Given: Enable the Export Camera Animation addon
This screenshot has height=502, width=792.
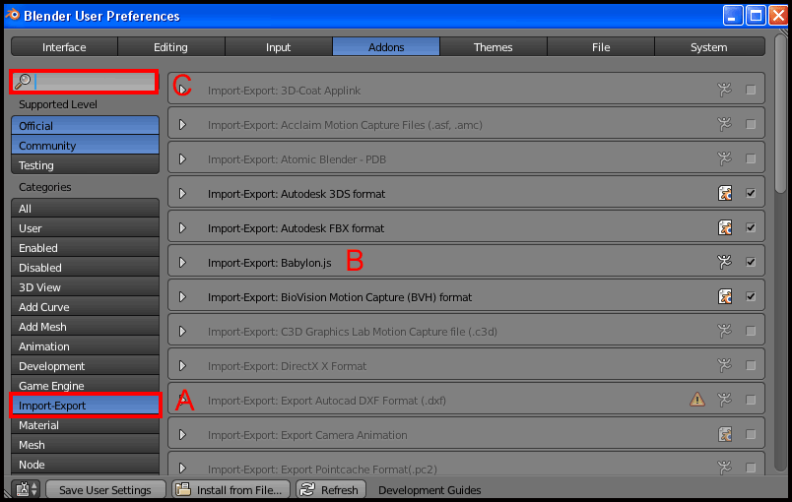Looking at the screenshot, I should click(751, 434).
